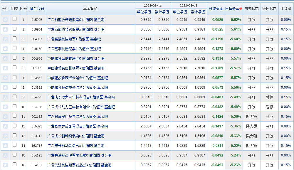Enable compare checkbox for fund 013851
The image size is (294, 170).
click(x=14, y=77)
